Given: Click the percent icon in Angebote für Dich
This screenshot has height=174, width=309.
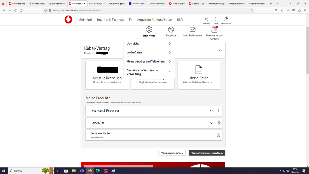Looking at the screenshot, I should pyautogui.click(x=219, y=135).
